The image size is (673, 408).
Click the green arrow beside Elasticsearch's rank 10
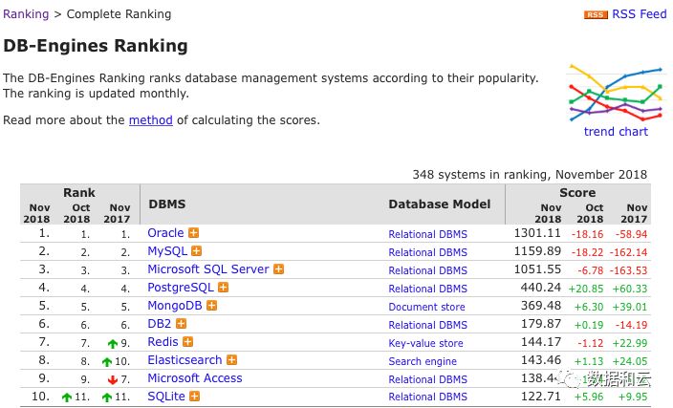pos(107,362)
